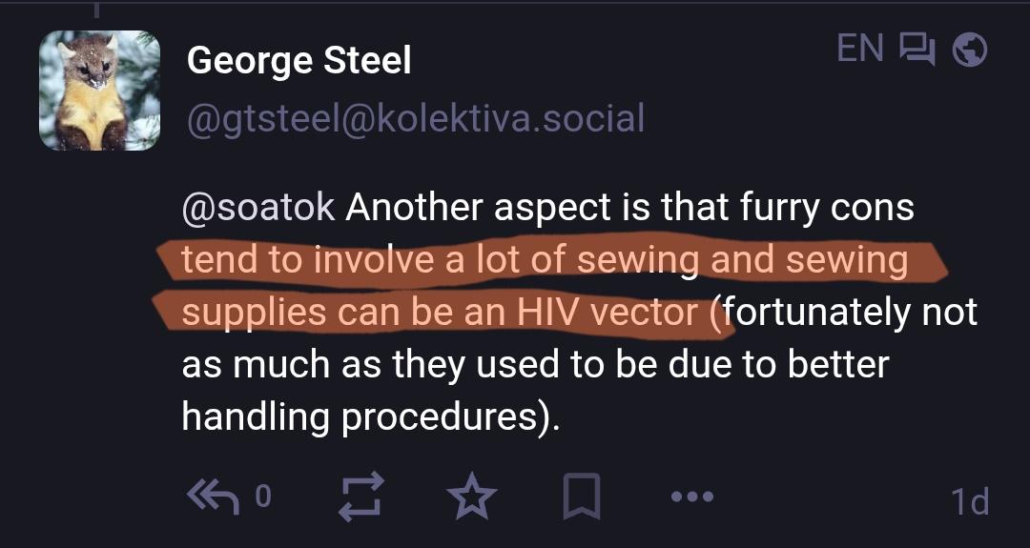Image resolution: width=1030 pixels, height=548 pixels.
Task: Click the @gtsteel@kolektiva.social handle
Action: click(x=416, y=119)
